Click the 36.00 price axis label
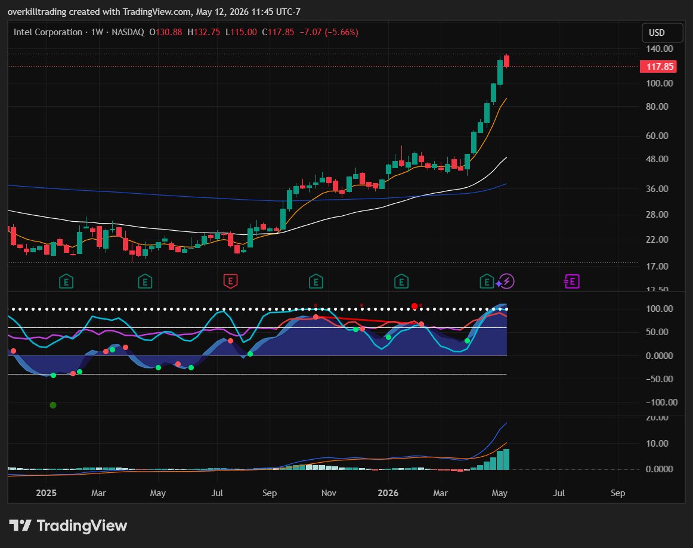Screen dimensions: 693x548 click(x=657, y=188)
